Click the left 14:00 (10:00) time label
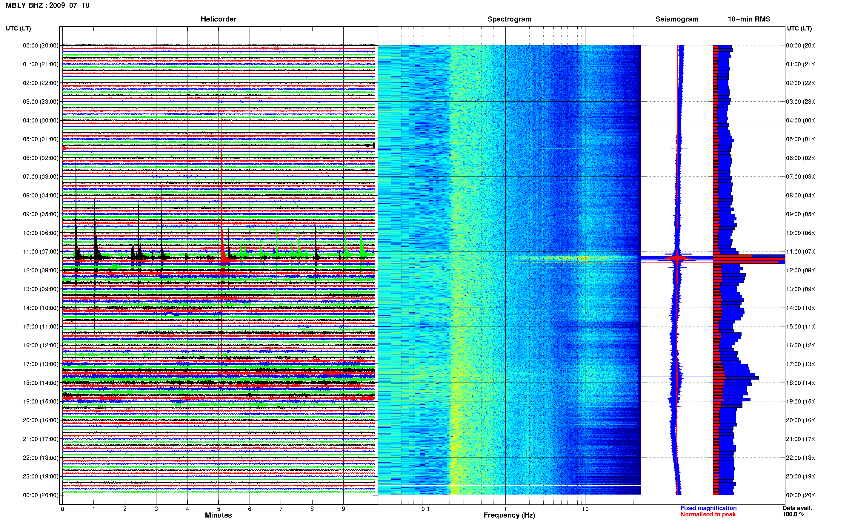The width and height of the screenshot is (849, 531). (41, 308)
